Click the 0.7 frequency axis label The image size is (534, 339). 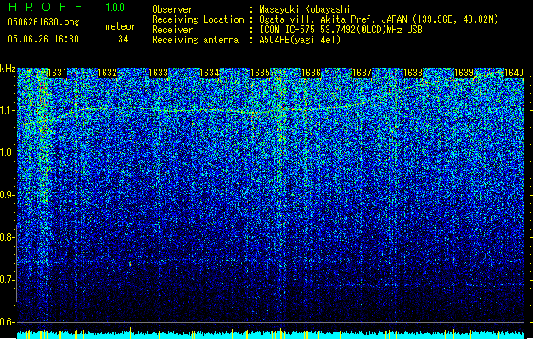(x=7, y=280)
